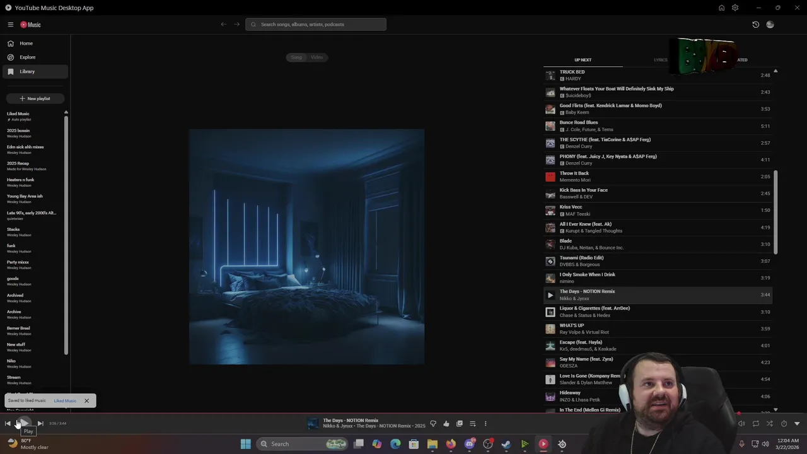807x454 pixels.
Task: Select THE SCYTHE by Denzel Curry
Action: pyautogui.click(x=658, y=143)
